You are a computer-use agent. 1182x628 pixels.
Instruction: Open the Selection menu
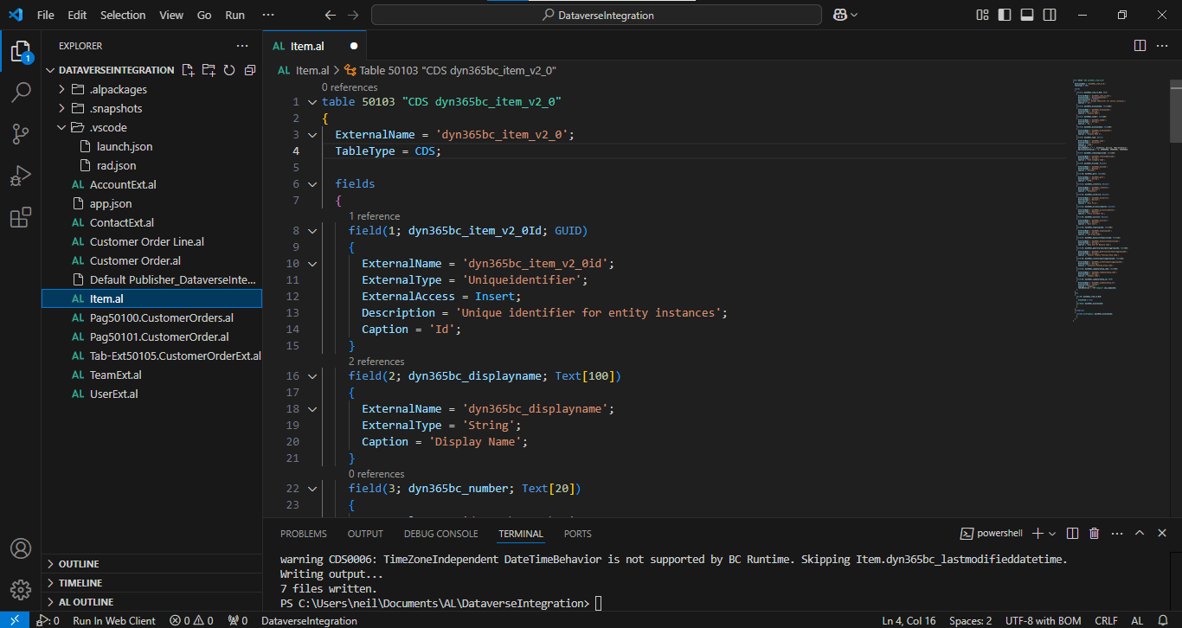(123, 15)
